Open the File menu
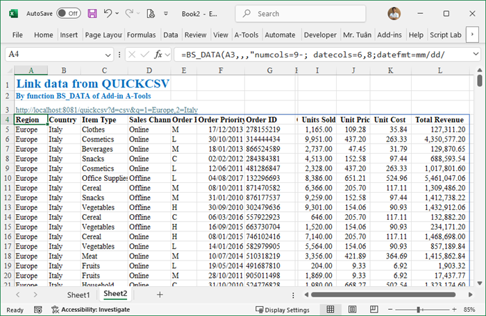 click(17, 35)
